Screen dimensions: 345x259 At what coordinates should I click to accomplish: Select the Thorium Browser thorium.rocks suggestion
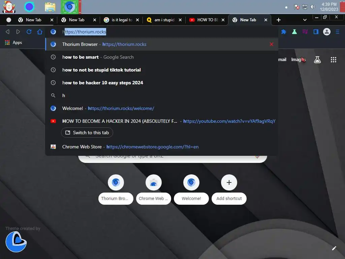tap(162, 44)
